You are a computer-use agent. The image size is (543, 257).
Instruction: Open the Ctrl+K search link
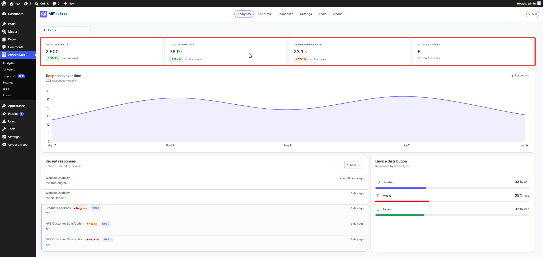click(42, 4)
